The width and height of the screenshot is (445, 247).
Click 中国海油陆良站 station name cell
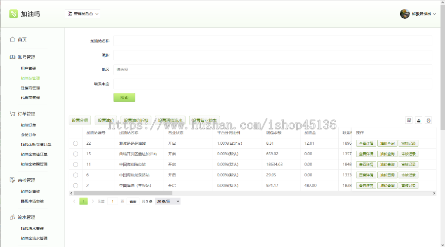tap(132, 164)
